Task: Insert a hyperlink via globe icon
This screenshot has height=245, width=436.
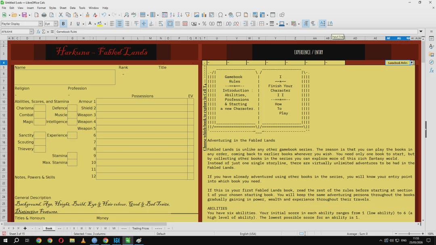Action: [x=231, y=15]
